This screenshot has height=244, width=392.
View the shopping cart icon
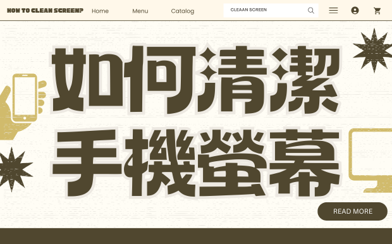pyautogui.click(x=377, y=11)
